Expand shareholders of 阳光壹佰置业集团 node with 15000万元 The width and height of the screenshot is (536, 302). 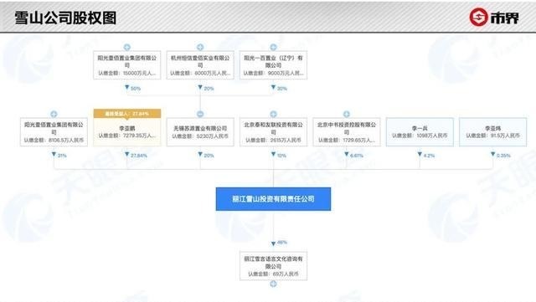click(x=126, y=47)
